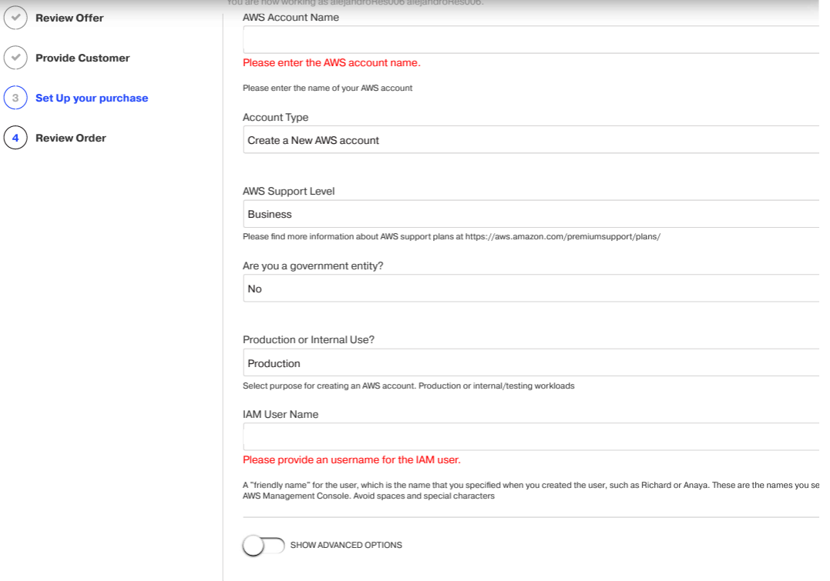This screenshot has height=581, width=830.
Task: Go to the Provide Customer step
Action: [x=82, y=58]
